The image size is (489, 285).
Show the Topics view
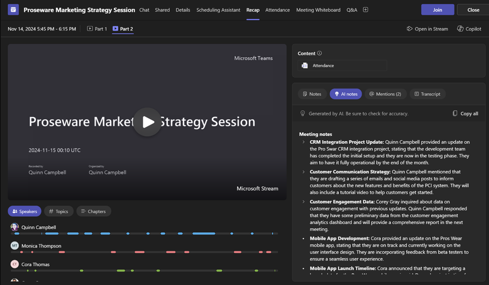tap(59, 211)
